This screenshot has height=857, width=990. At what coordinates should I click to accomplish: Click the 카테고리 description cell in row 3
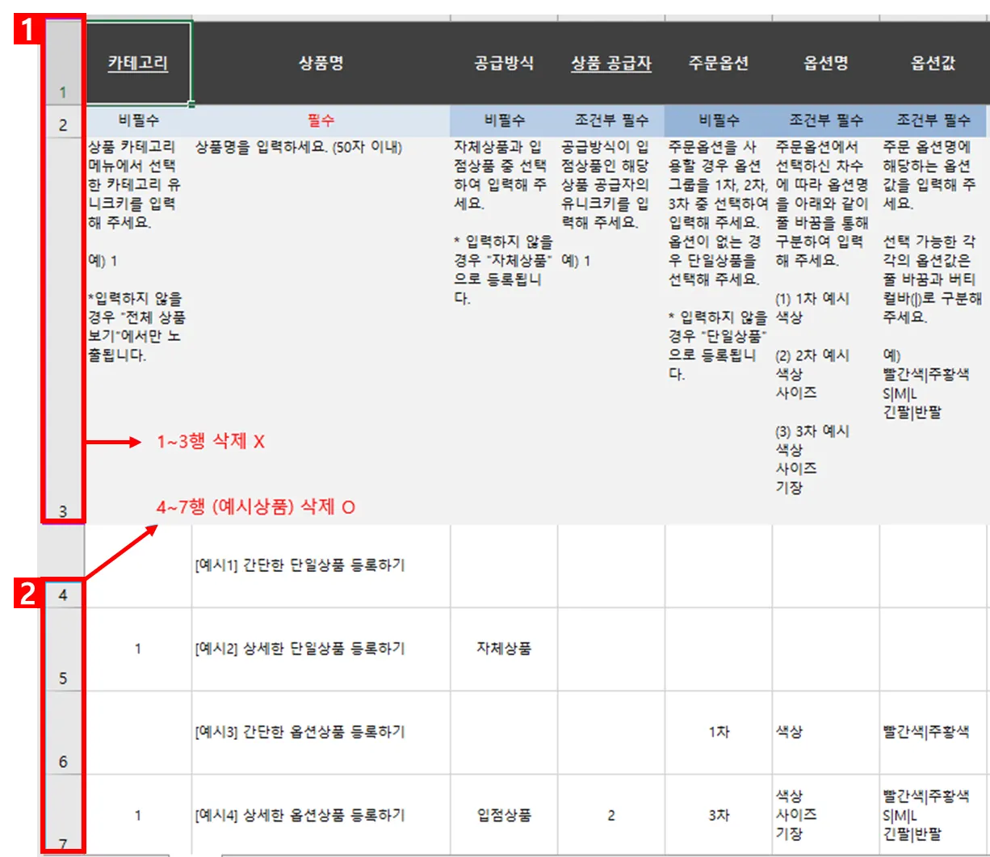[x=138, y=331]
